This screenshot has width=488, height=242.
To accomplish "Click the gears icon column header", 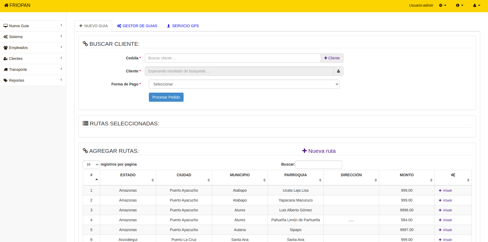I will [x=453, y=175].
